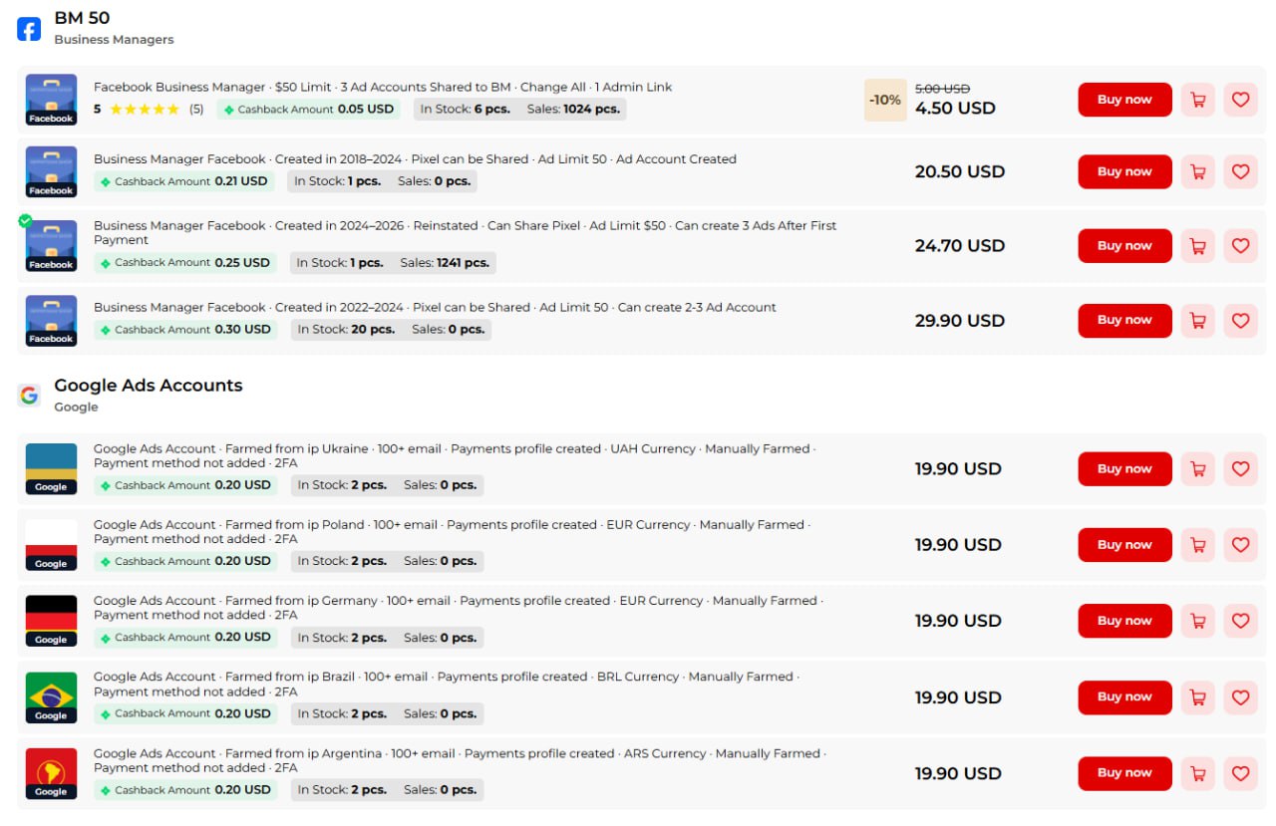The height and width of the screenshot is (826, 1276).
Task: Add Brazil Google Ads Account to cart
Action: pyautogui.click(x=1197, y=697)
